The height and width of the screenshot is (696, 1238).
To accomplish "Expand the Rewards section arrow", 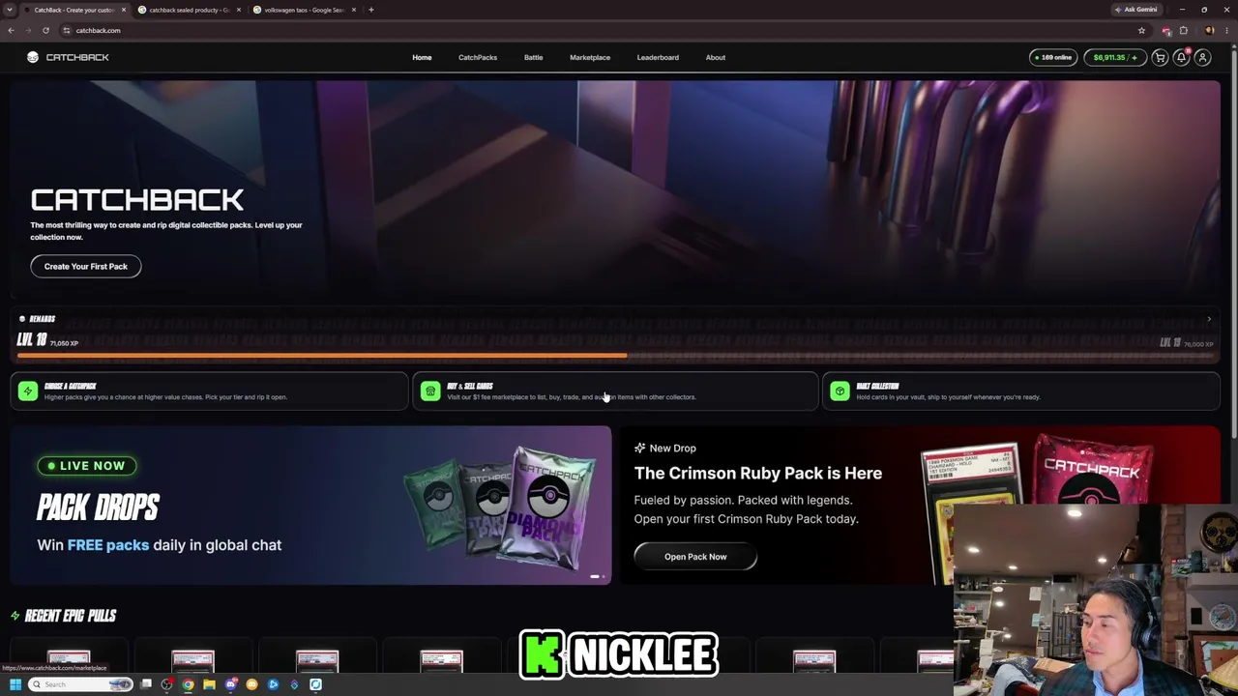I will [1208, 319].
